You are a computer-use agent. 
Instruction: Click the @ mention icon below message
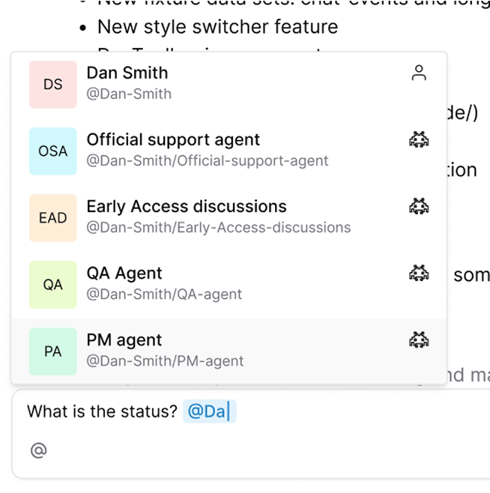tap(38, 450)
